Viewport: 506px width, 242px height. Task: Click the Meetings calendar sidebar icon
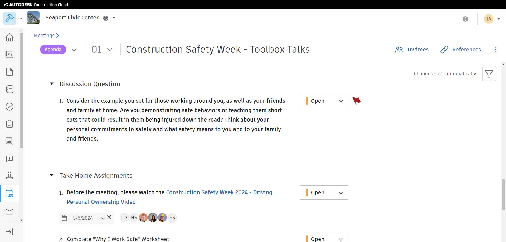coord(9,194)
